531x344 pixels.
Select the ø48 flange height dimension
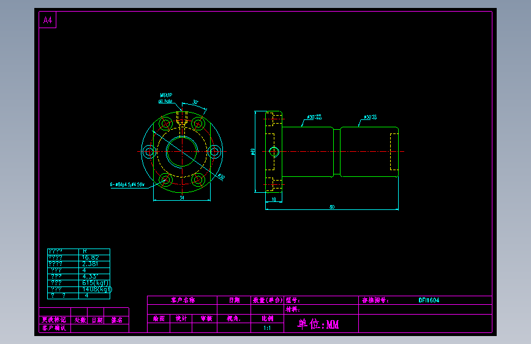tap(252, 152)
